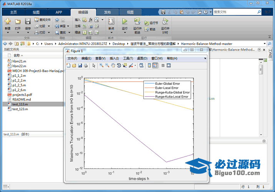Click the Find (查找) magnifier button

61,32
